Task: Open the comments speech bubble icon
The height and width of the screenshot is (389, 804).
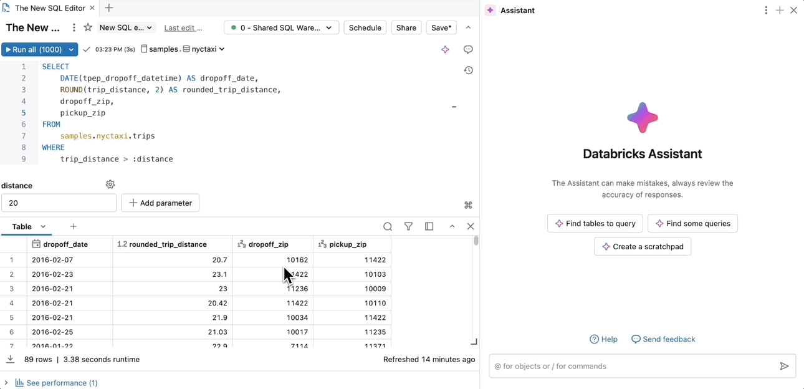Action: (468, 50)
